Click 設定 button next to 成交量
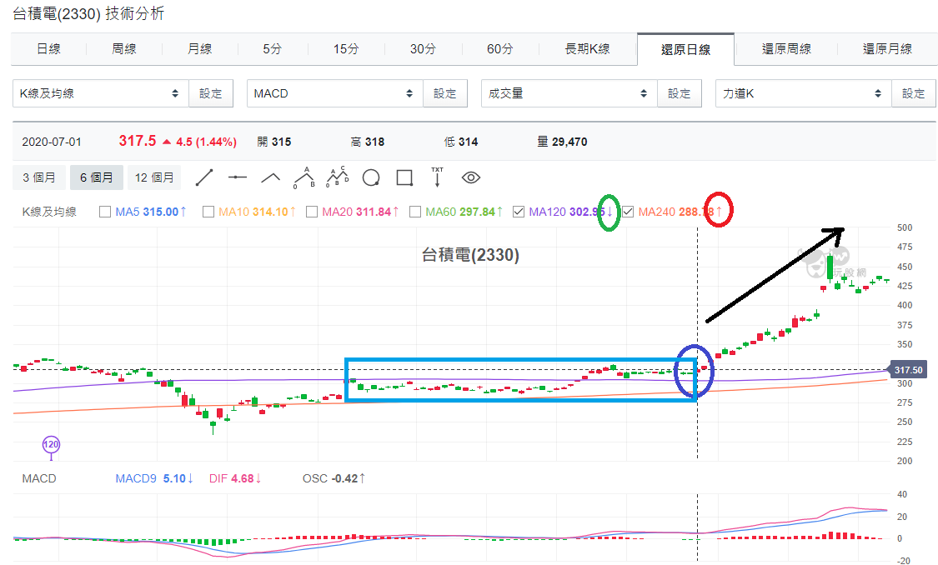 pos(679,94)
